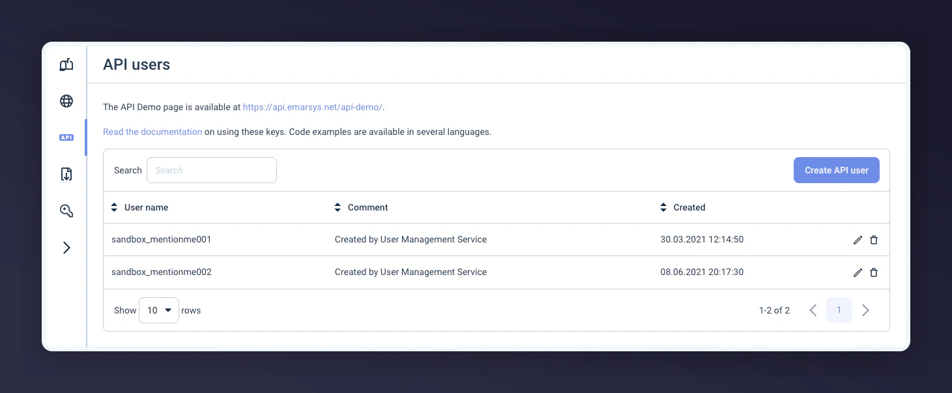Click the comment cell of sandbox_mentionme002

tap(411, 272)
